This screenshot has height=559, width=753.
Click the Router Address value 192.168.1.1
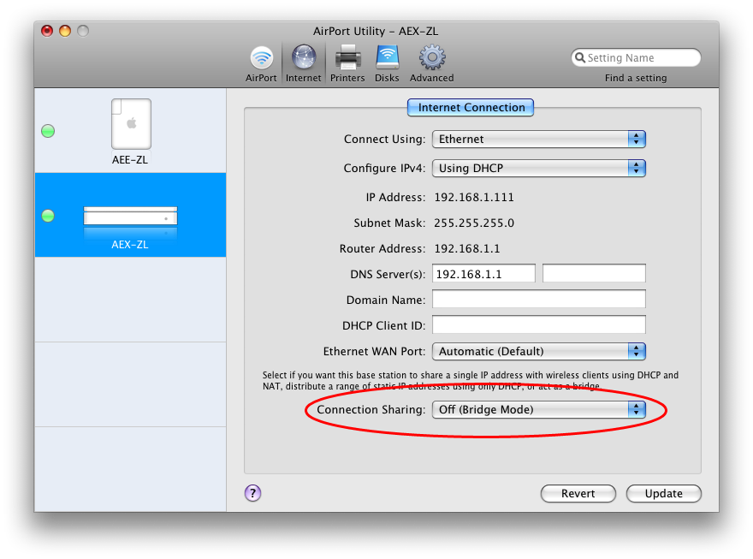pyautogui.click(x=467, y=249)
